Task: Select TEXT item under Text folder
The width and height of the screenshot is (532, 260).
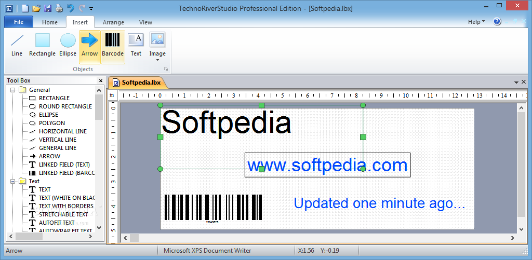Action: point(40,189)
